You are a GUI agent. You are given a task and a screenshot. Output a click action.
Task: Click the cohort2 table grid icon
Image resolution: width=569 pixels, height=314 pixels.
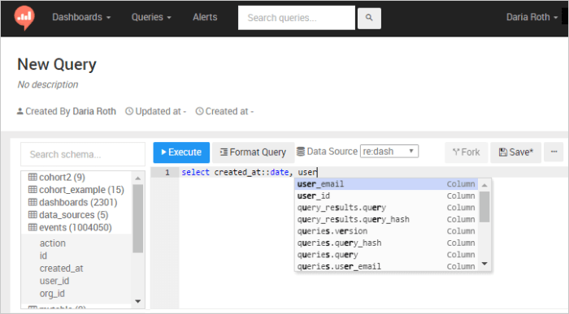pos(33,177)
